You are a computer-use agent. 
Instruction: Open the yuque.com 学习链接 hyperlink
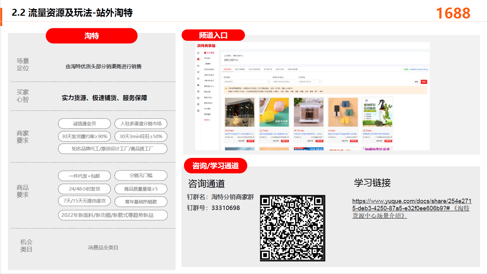412,208
